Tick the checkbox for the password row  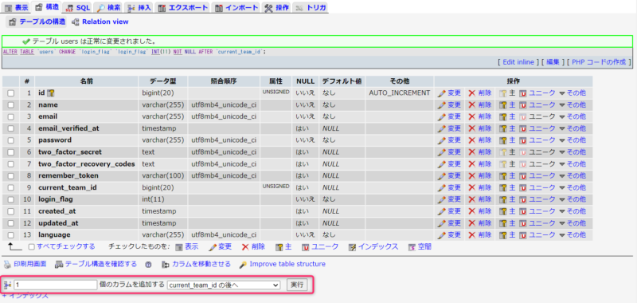11,140
